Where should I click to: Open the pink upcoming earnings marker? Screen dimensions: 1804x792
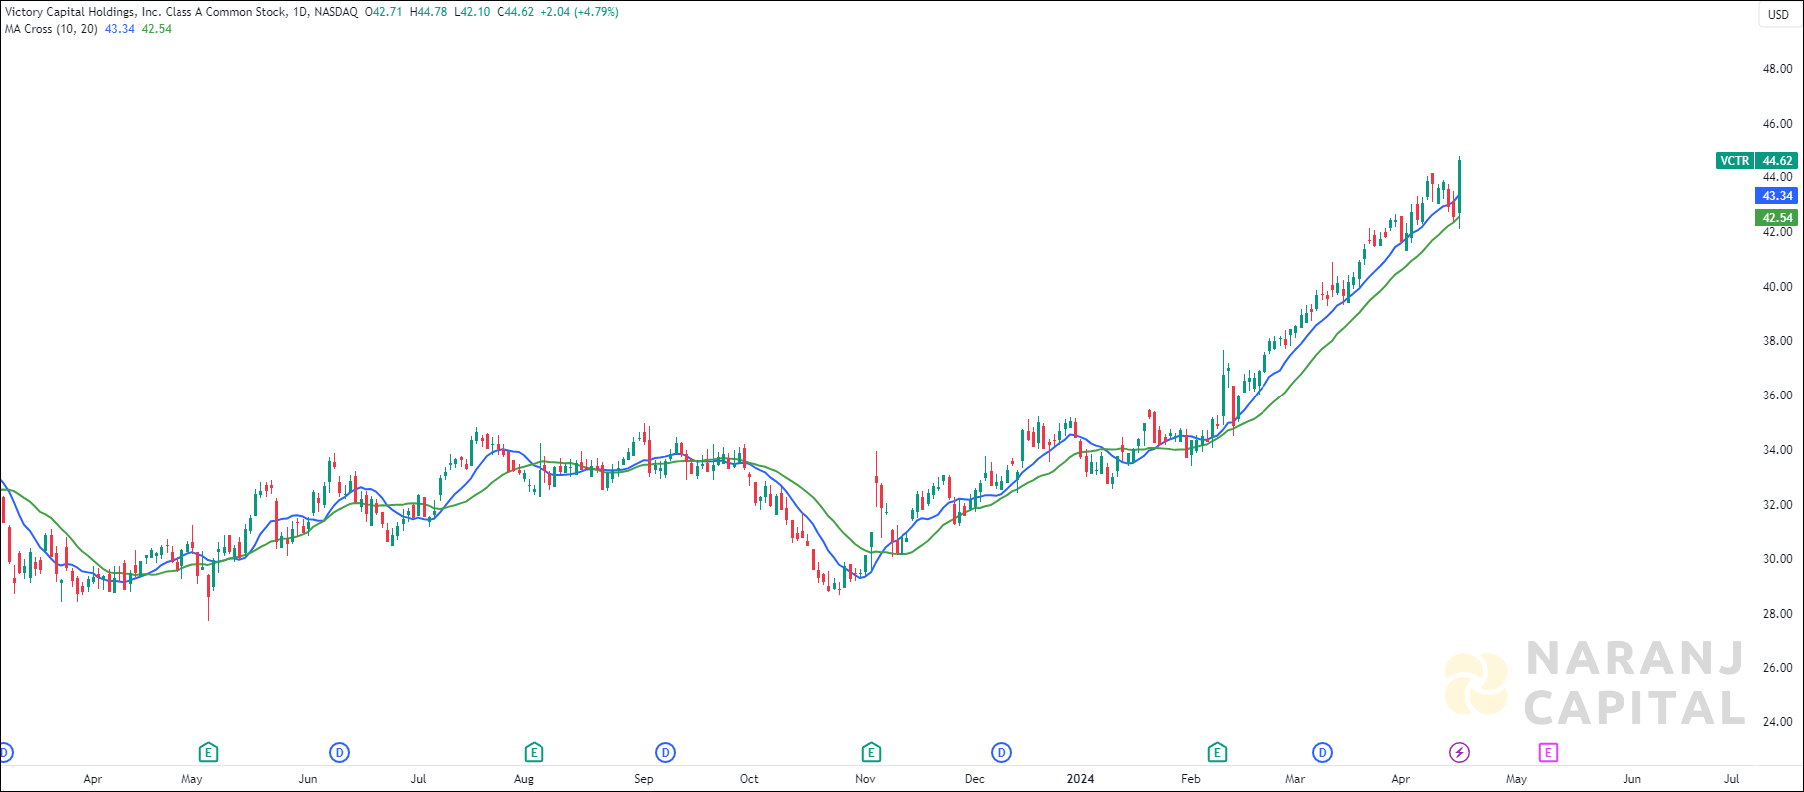[1548, 752]
